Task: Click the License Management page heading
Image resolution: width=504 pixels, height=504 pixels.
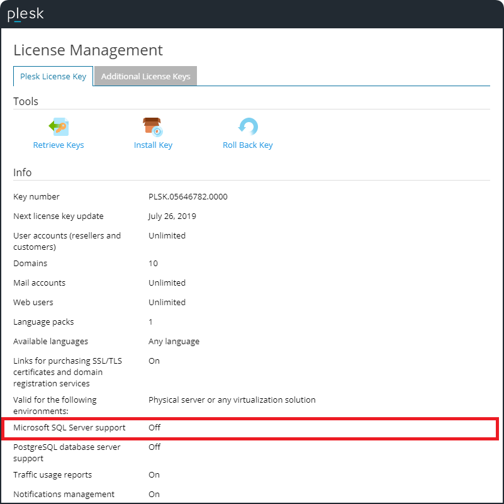Action: (x=88, y=50)
